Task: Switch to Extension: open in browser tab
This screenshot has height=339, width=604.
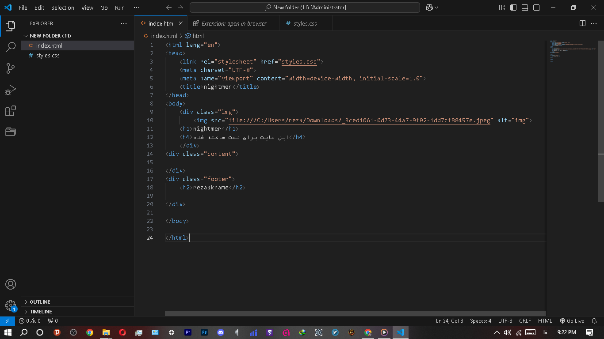Action: tap(233, 23)
